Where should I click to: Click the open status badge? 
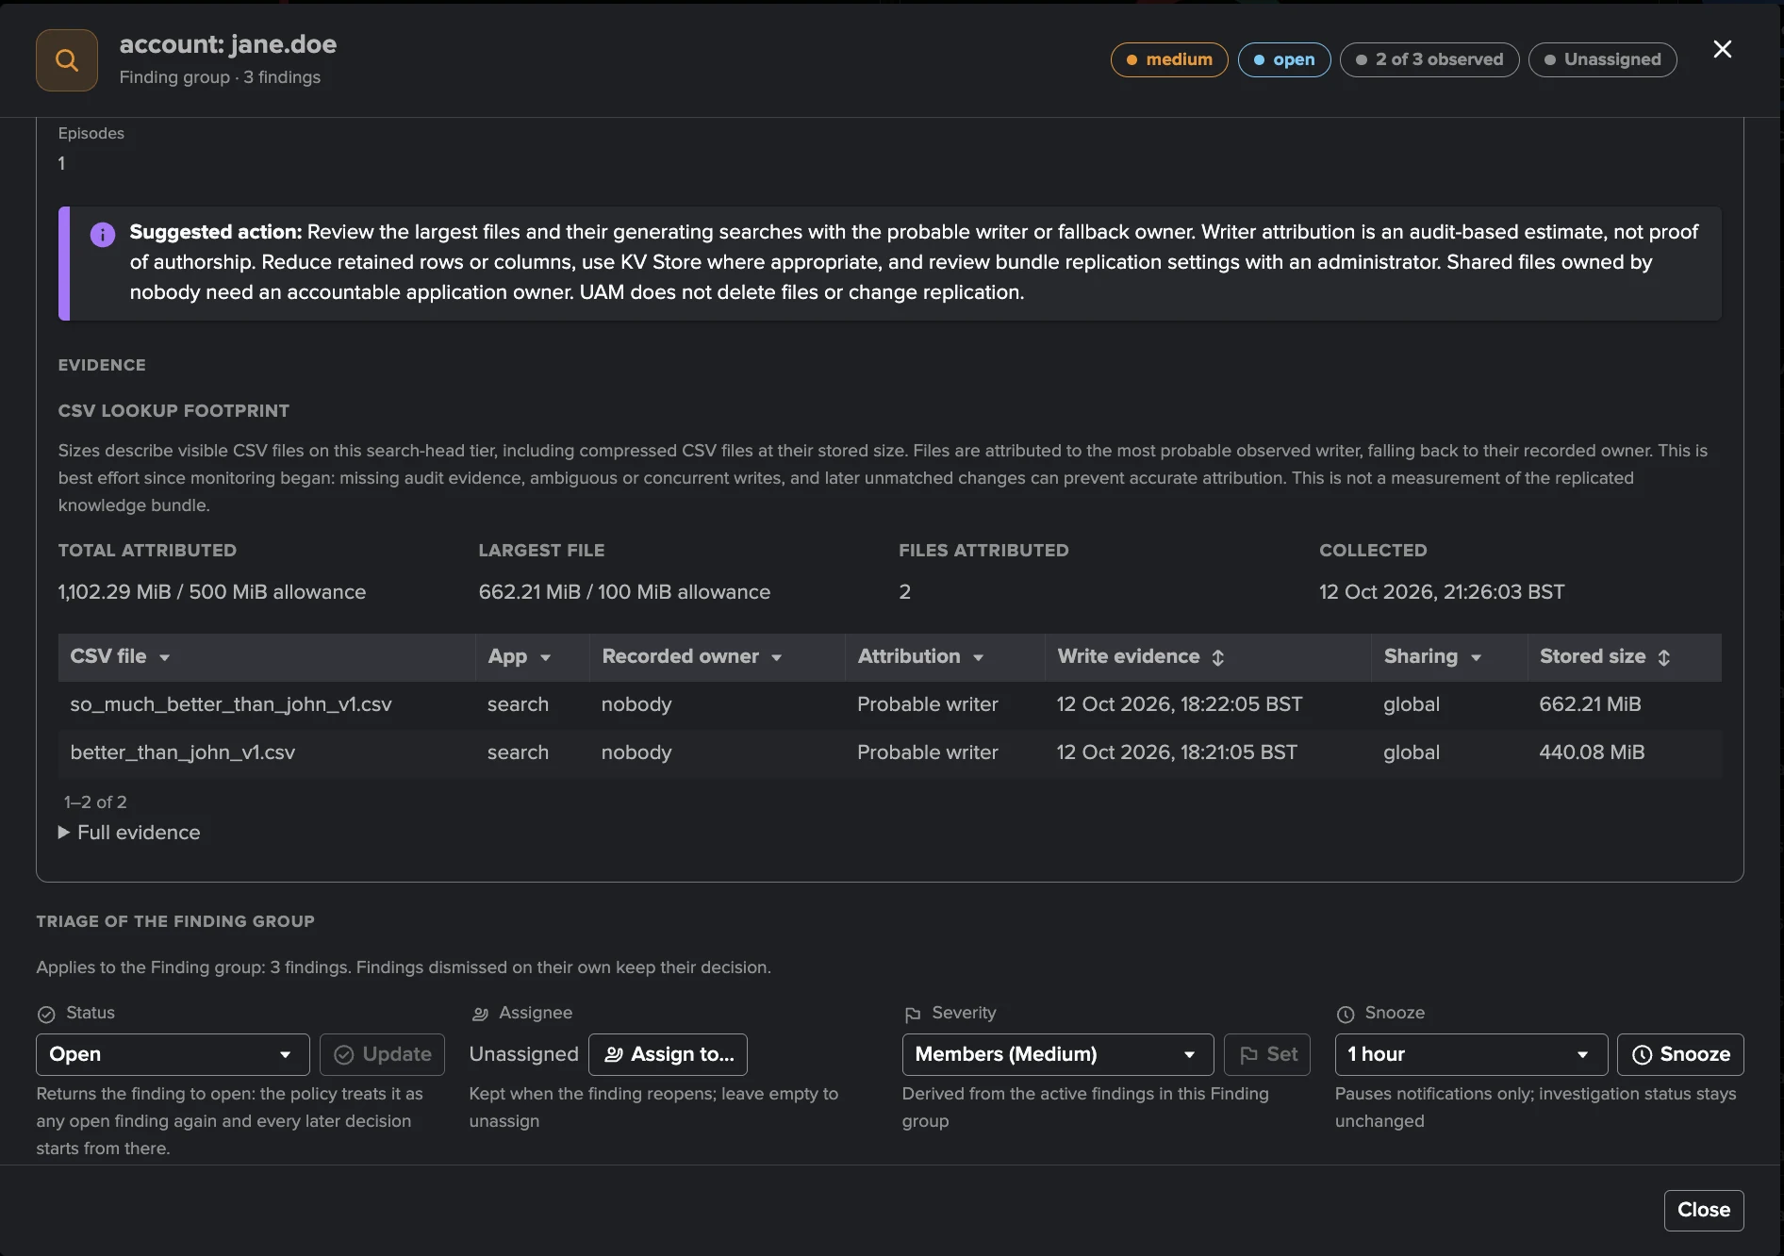[x=1284, y=59]
